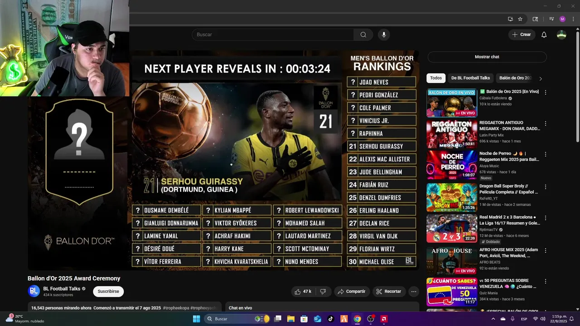Like the video with thumbs-up 47 k
Viewport: 580px width, 326px height.
click(303, 292)
